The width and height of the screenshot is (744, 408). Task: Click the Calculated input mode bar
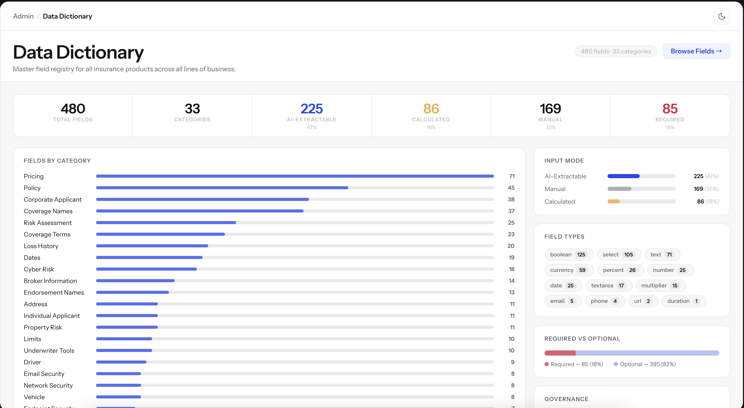pos(641,201)
